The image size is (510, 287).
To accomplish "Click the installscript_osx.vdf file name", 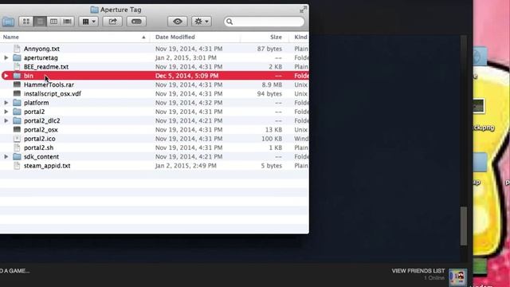I will (53, 94).
